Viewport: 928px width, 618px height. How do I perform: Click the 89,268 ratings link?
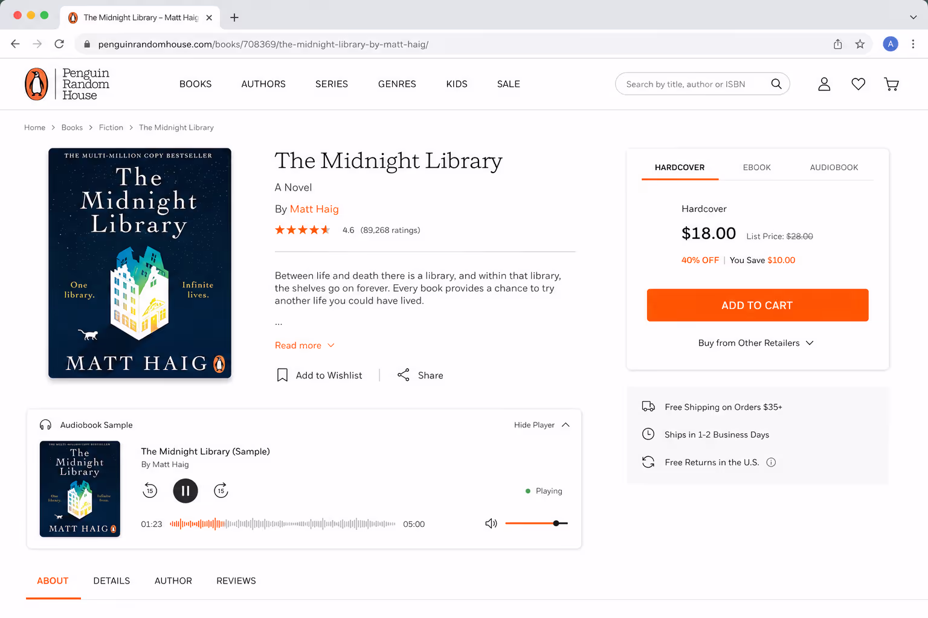click(390, 230)
